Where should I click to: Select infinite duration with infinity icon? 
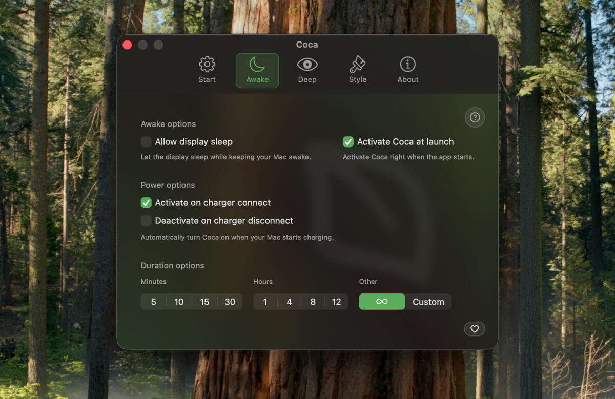[x=382, y=302]
